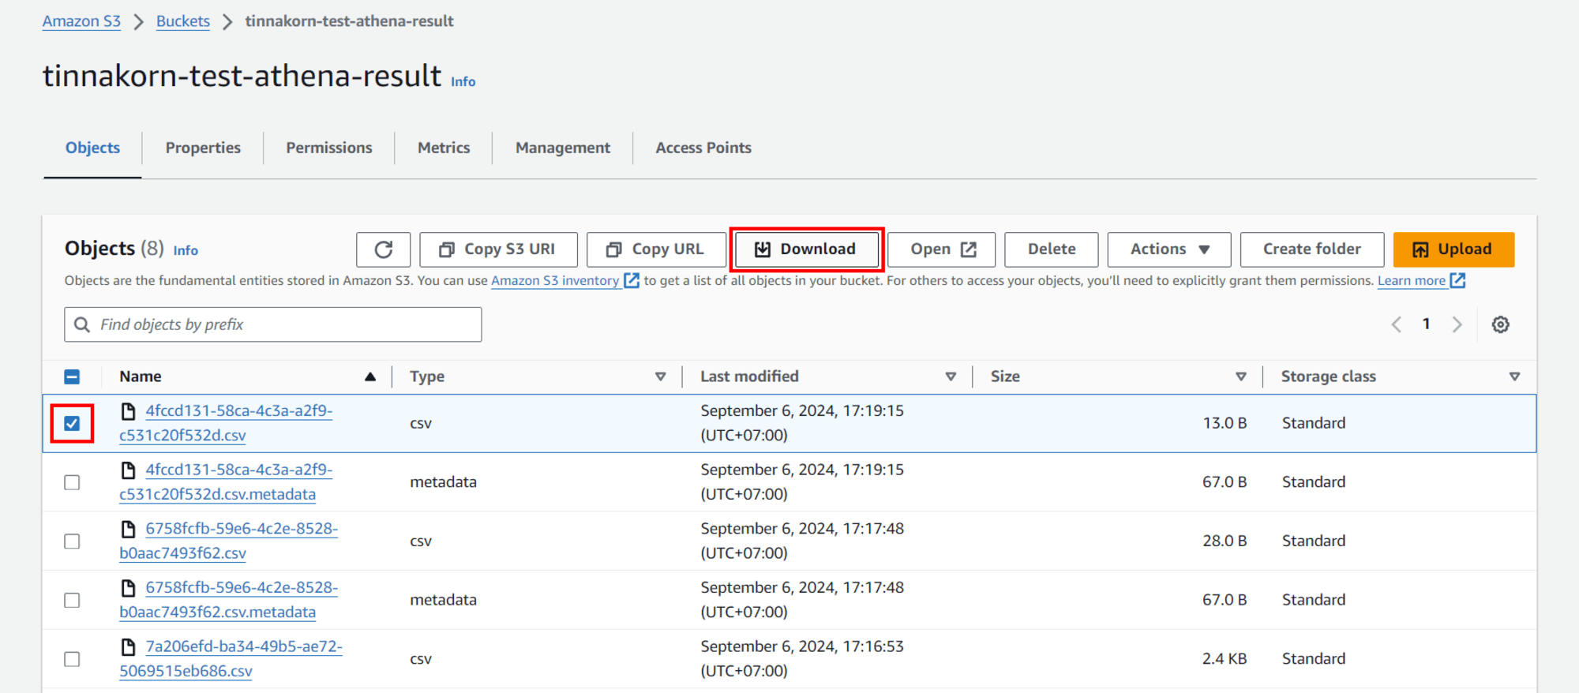Screen dimensions: 1579x693
Task: Click the orange Upload button
Action: point(1453,249)
